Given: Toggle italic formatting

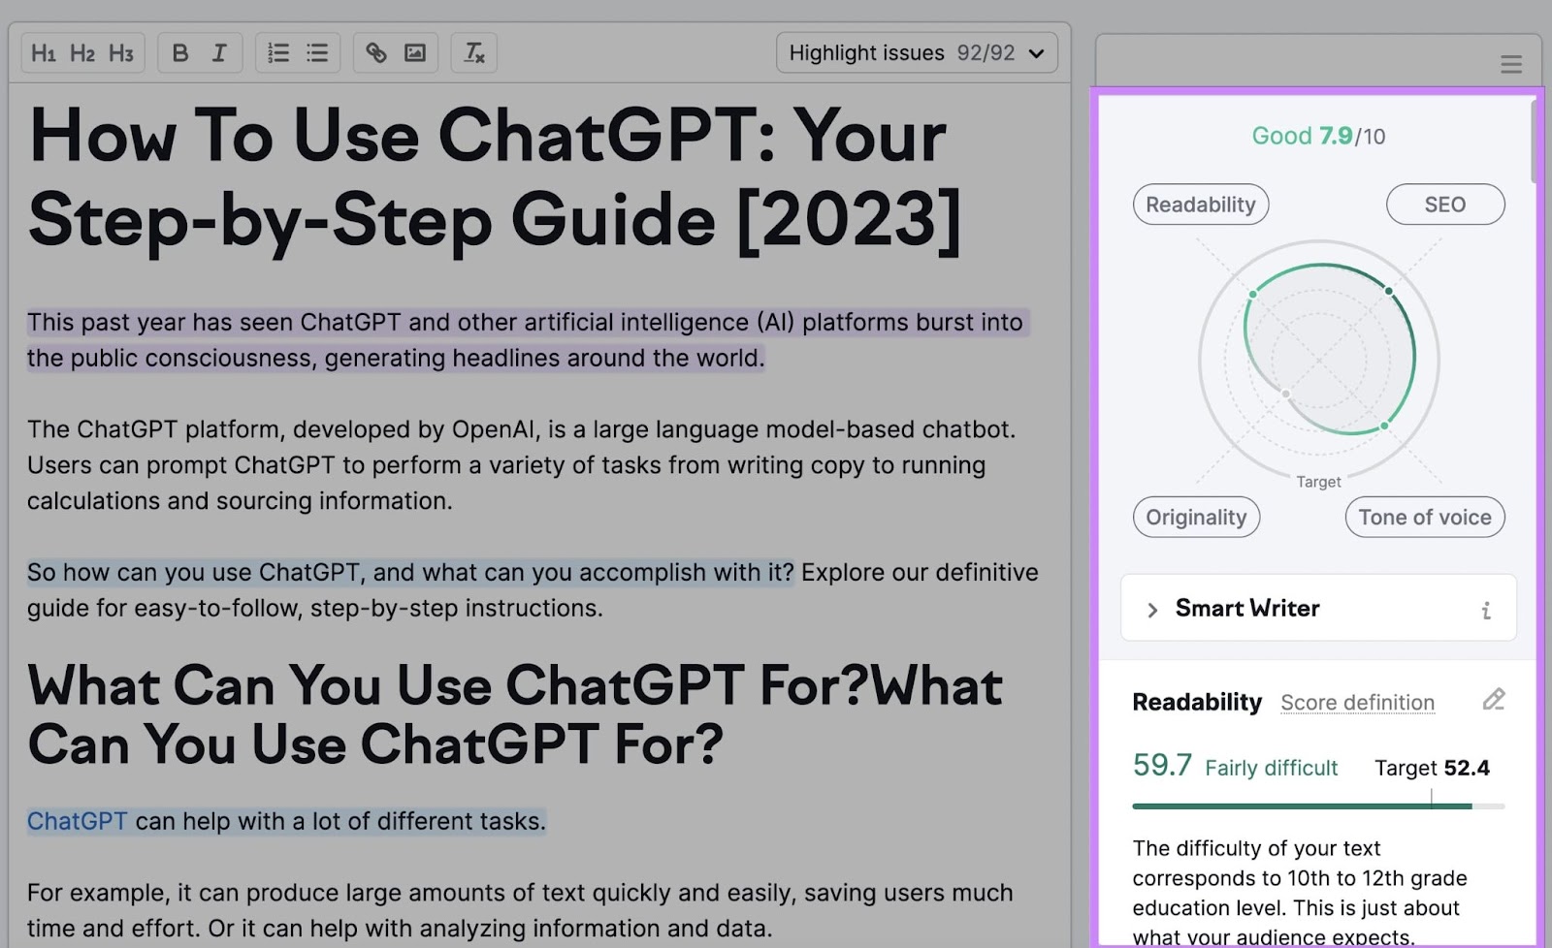Looking at the screenshot, I should click(219, 53).
